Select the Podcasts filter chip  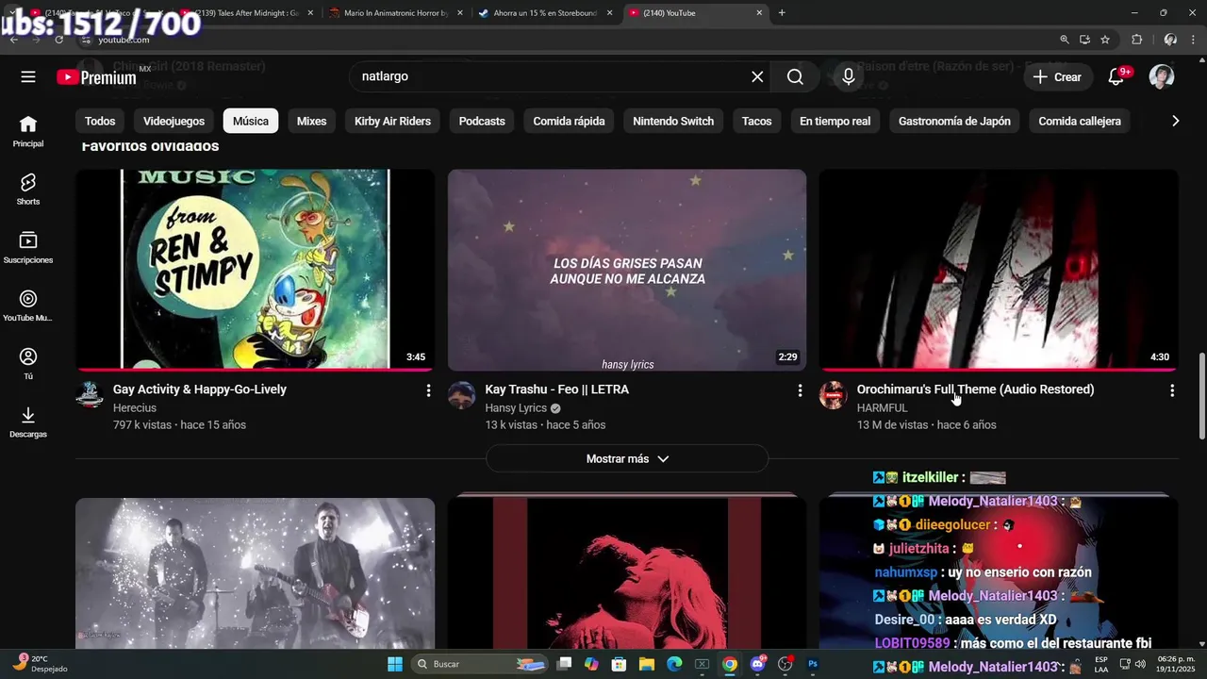click(482, 121)
